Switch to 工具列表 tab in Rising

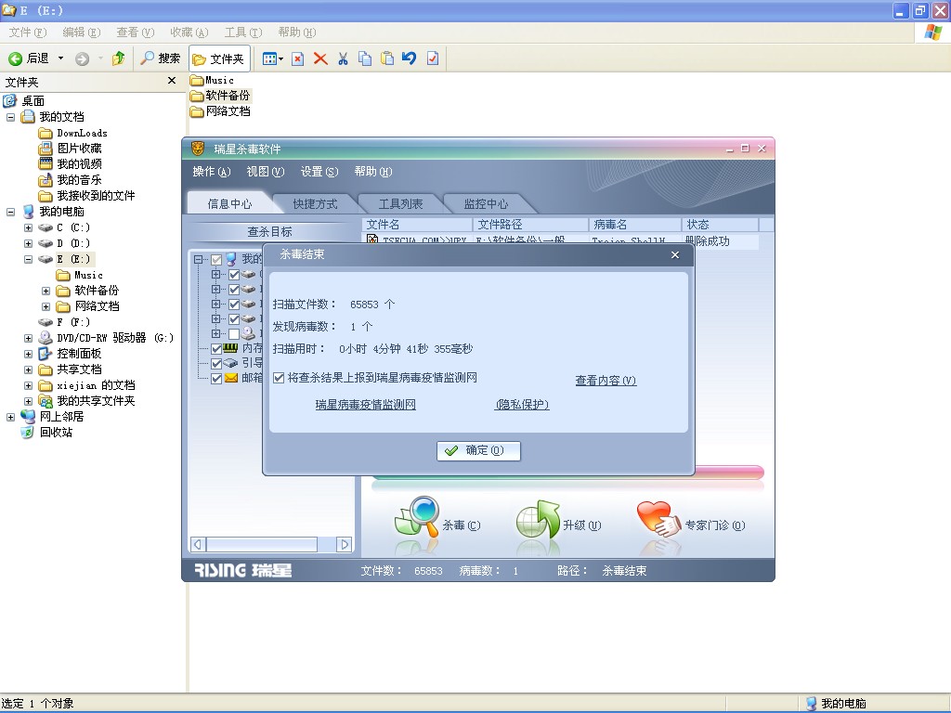400,203
